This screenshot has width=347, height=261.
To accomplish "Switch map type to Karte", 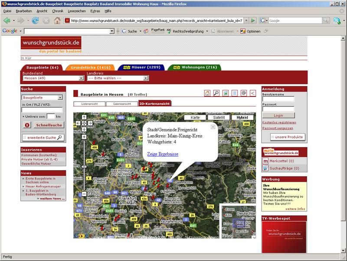I will click(x=195, y=117).
